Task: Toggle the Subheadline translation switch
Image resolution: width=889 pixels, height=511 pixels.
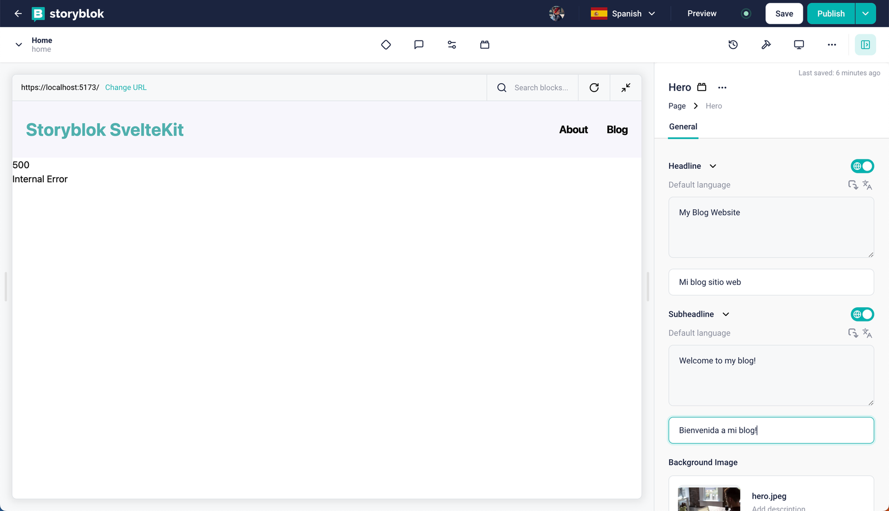Action: coord(862,314)
